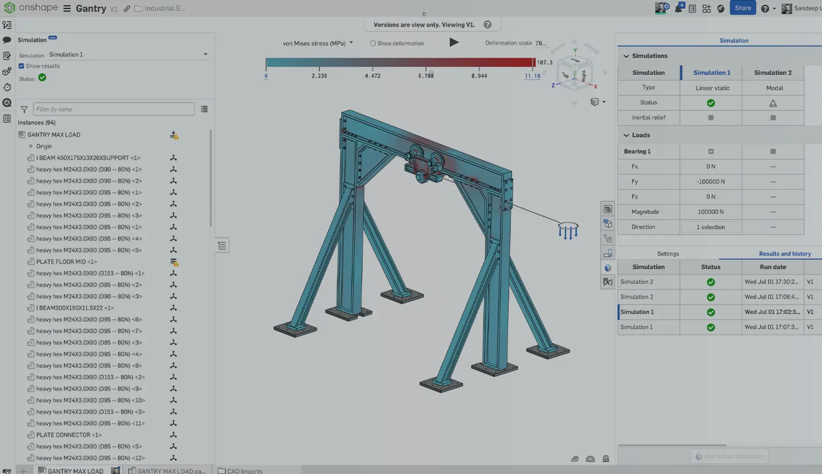
Task: Switch to Results and history tab
Action: (785, 254)
